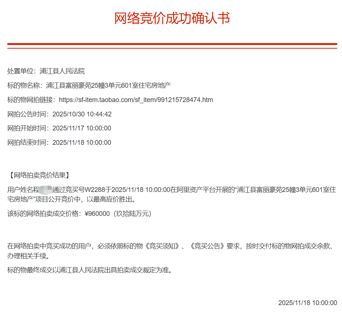Click the 网拍结束时间 2025/11/18 line
342x315 pixels.
click(x=59, y=143)
